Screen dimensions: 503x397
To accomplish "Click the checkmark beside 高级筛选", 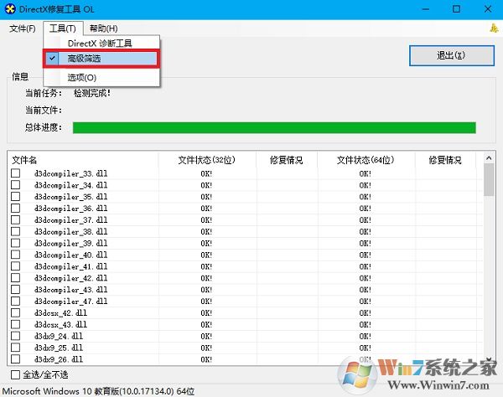I will (x=53, y=59).
